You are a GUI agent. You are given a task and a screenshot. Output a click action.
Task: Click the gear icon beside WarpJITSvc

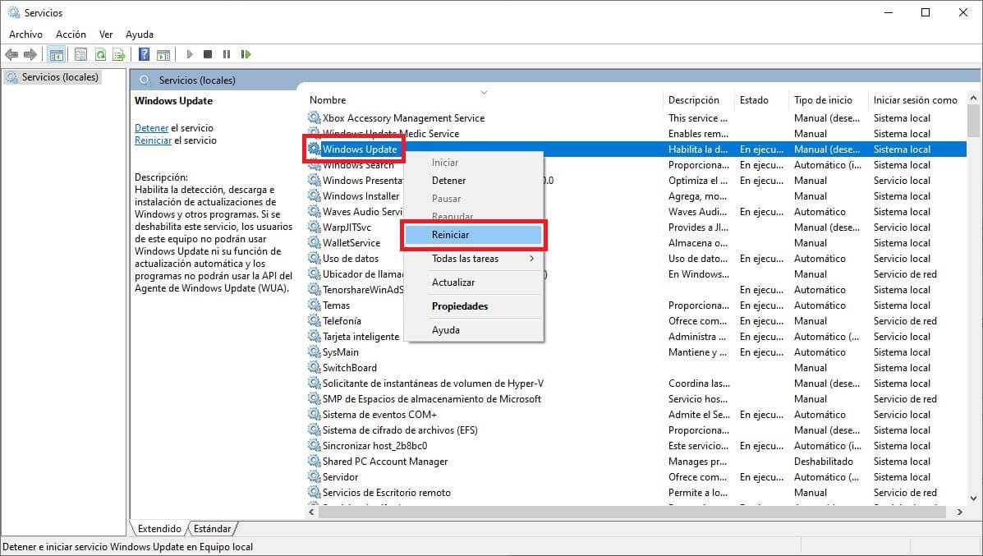coord(314,227)
